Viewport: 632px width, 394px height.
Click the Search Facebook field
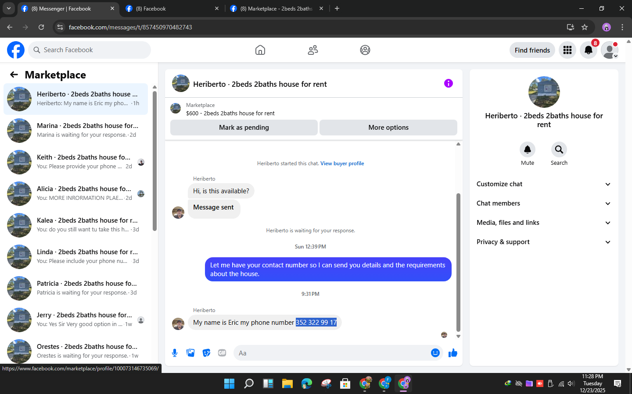(90, 50)
